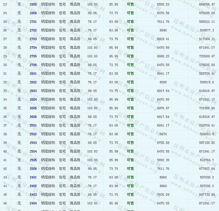The width and height of the screenshot is (219, 211).
Task: Select room 2702 link
Action: point(33,30)
